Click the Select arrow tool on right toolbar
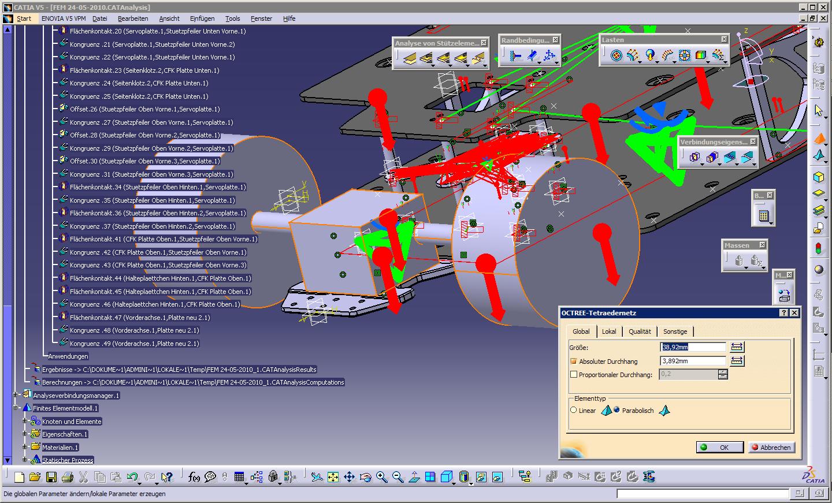The height and width of the screenshot is (503, 832). (818, 110)
